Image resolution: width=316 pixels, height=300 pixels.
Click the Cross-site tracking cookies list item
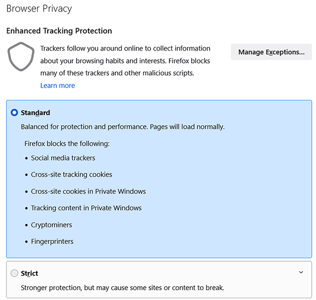71,175
